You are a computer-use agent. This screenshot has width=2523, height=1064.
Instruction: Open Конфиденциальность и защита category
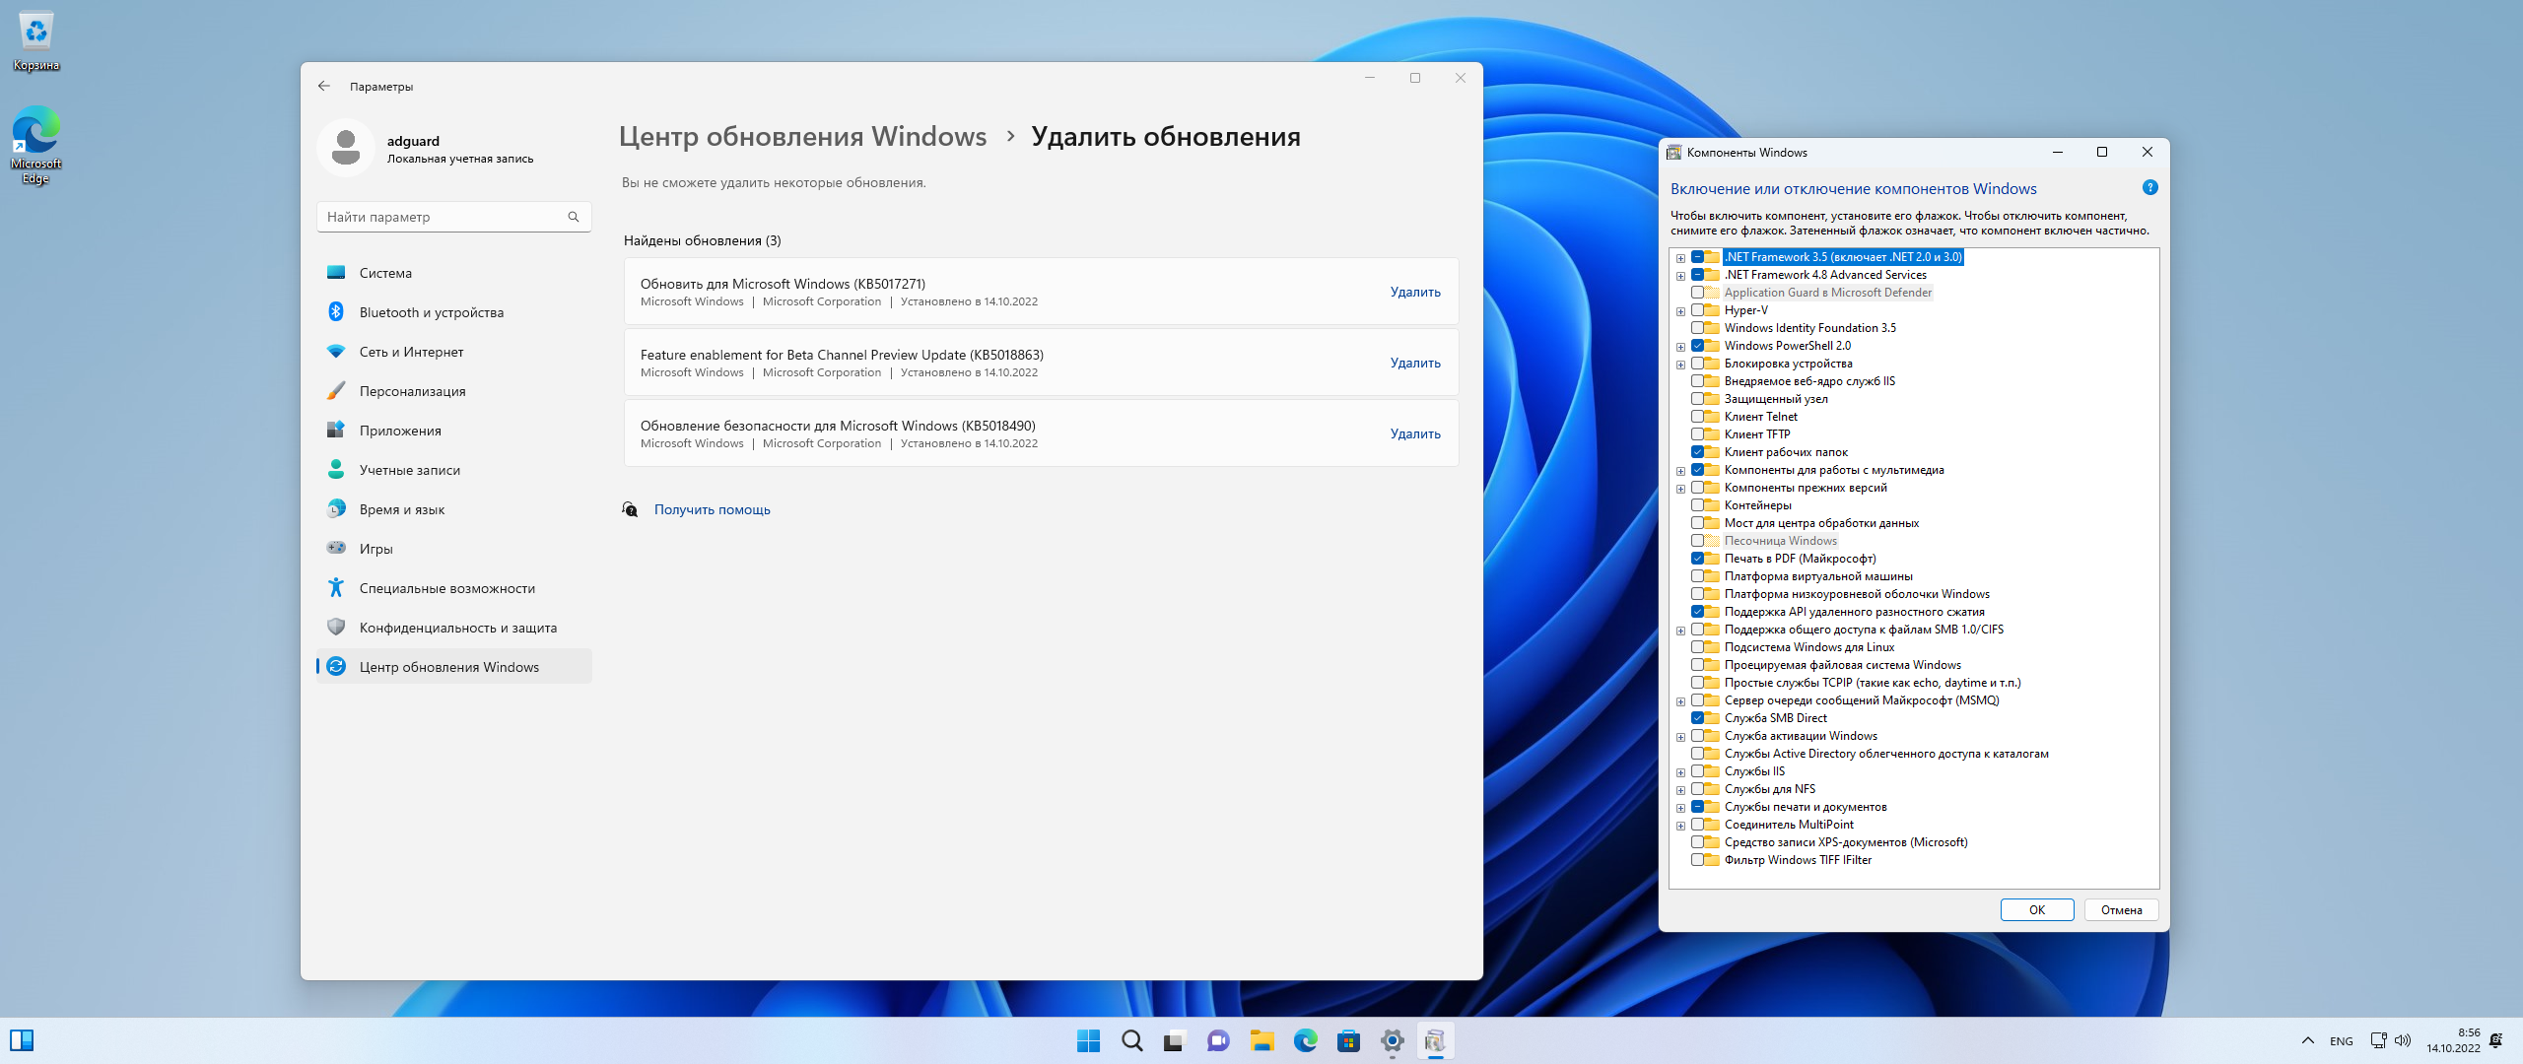coord(453,628)
